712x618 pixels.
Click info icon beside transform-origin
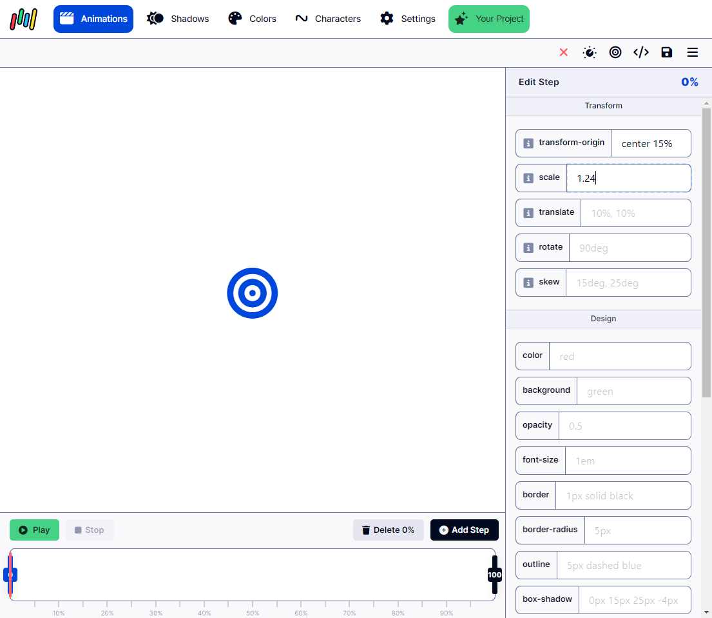coord(528,143)
